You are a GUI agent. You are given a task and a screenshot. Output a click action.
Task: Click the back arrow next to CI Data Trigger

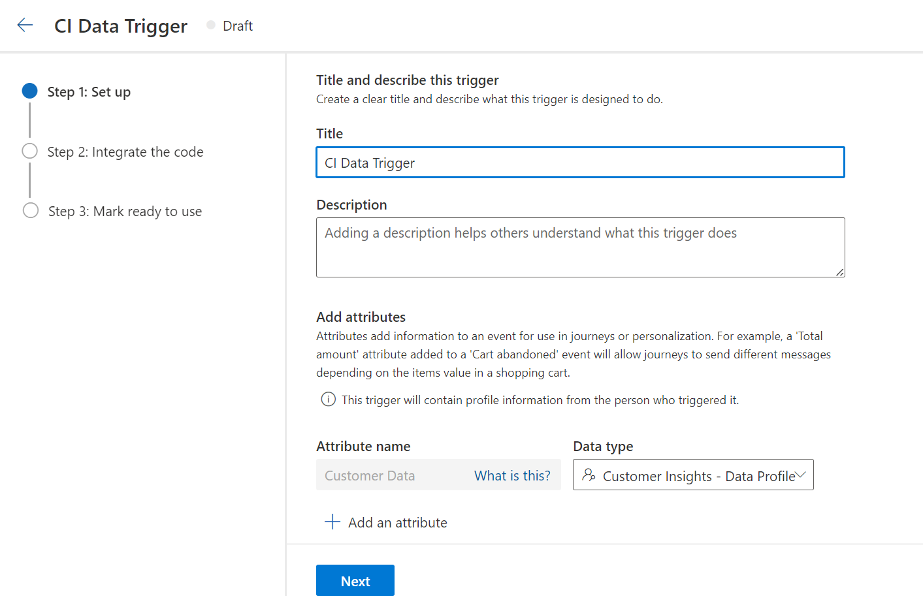(x=24, y=25)
